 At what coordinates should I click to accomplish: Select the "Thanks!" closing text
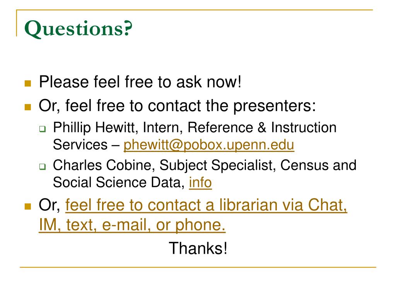[198, 248]
